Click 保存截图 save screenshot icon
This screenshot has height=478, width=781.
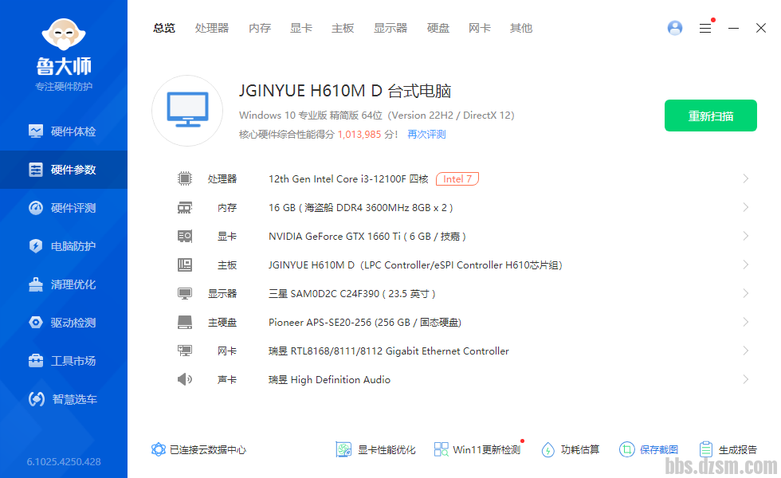tap(649, 450)
